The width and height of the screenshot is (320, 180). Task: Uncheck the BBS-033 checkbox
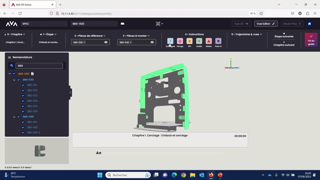point(23,96)
